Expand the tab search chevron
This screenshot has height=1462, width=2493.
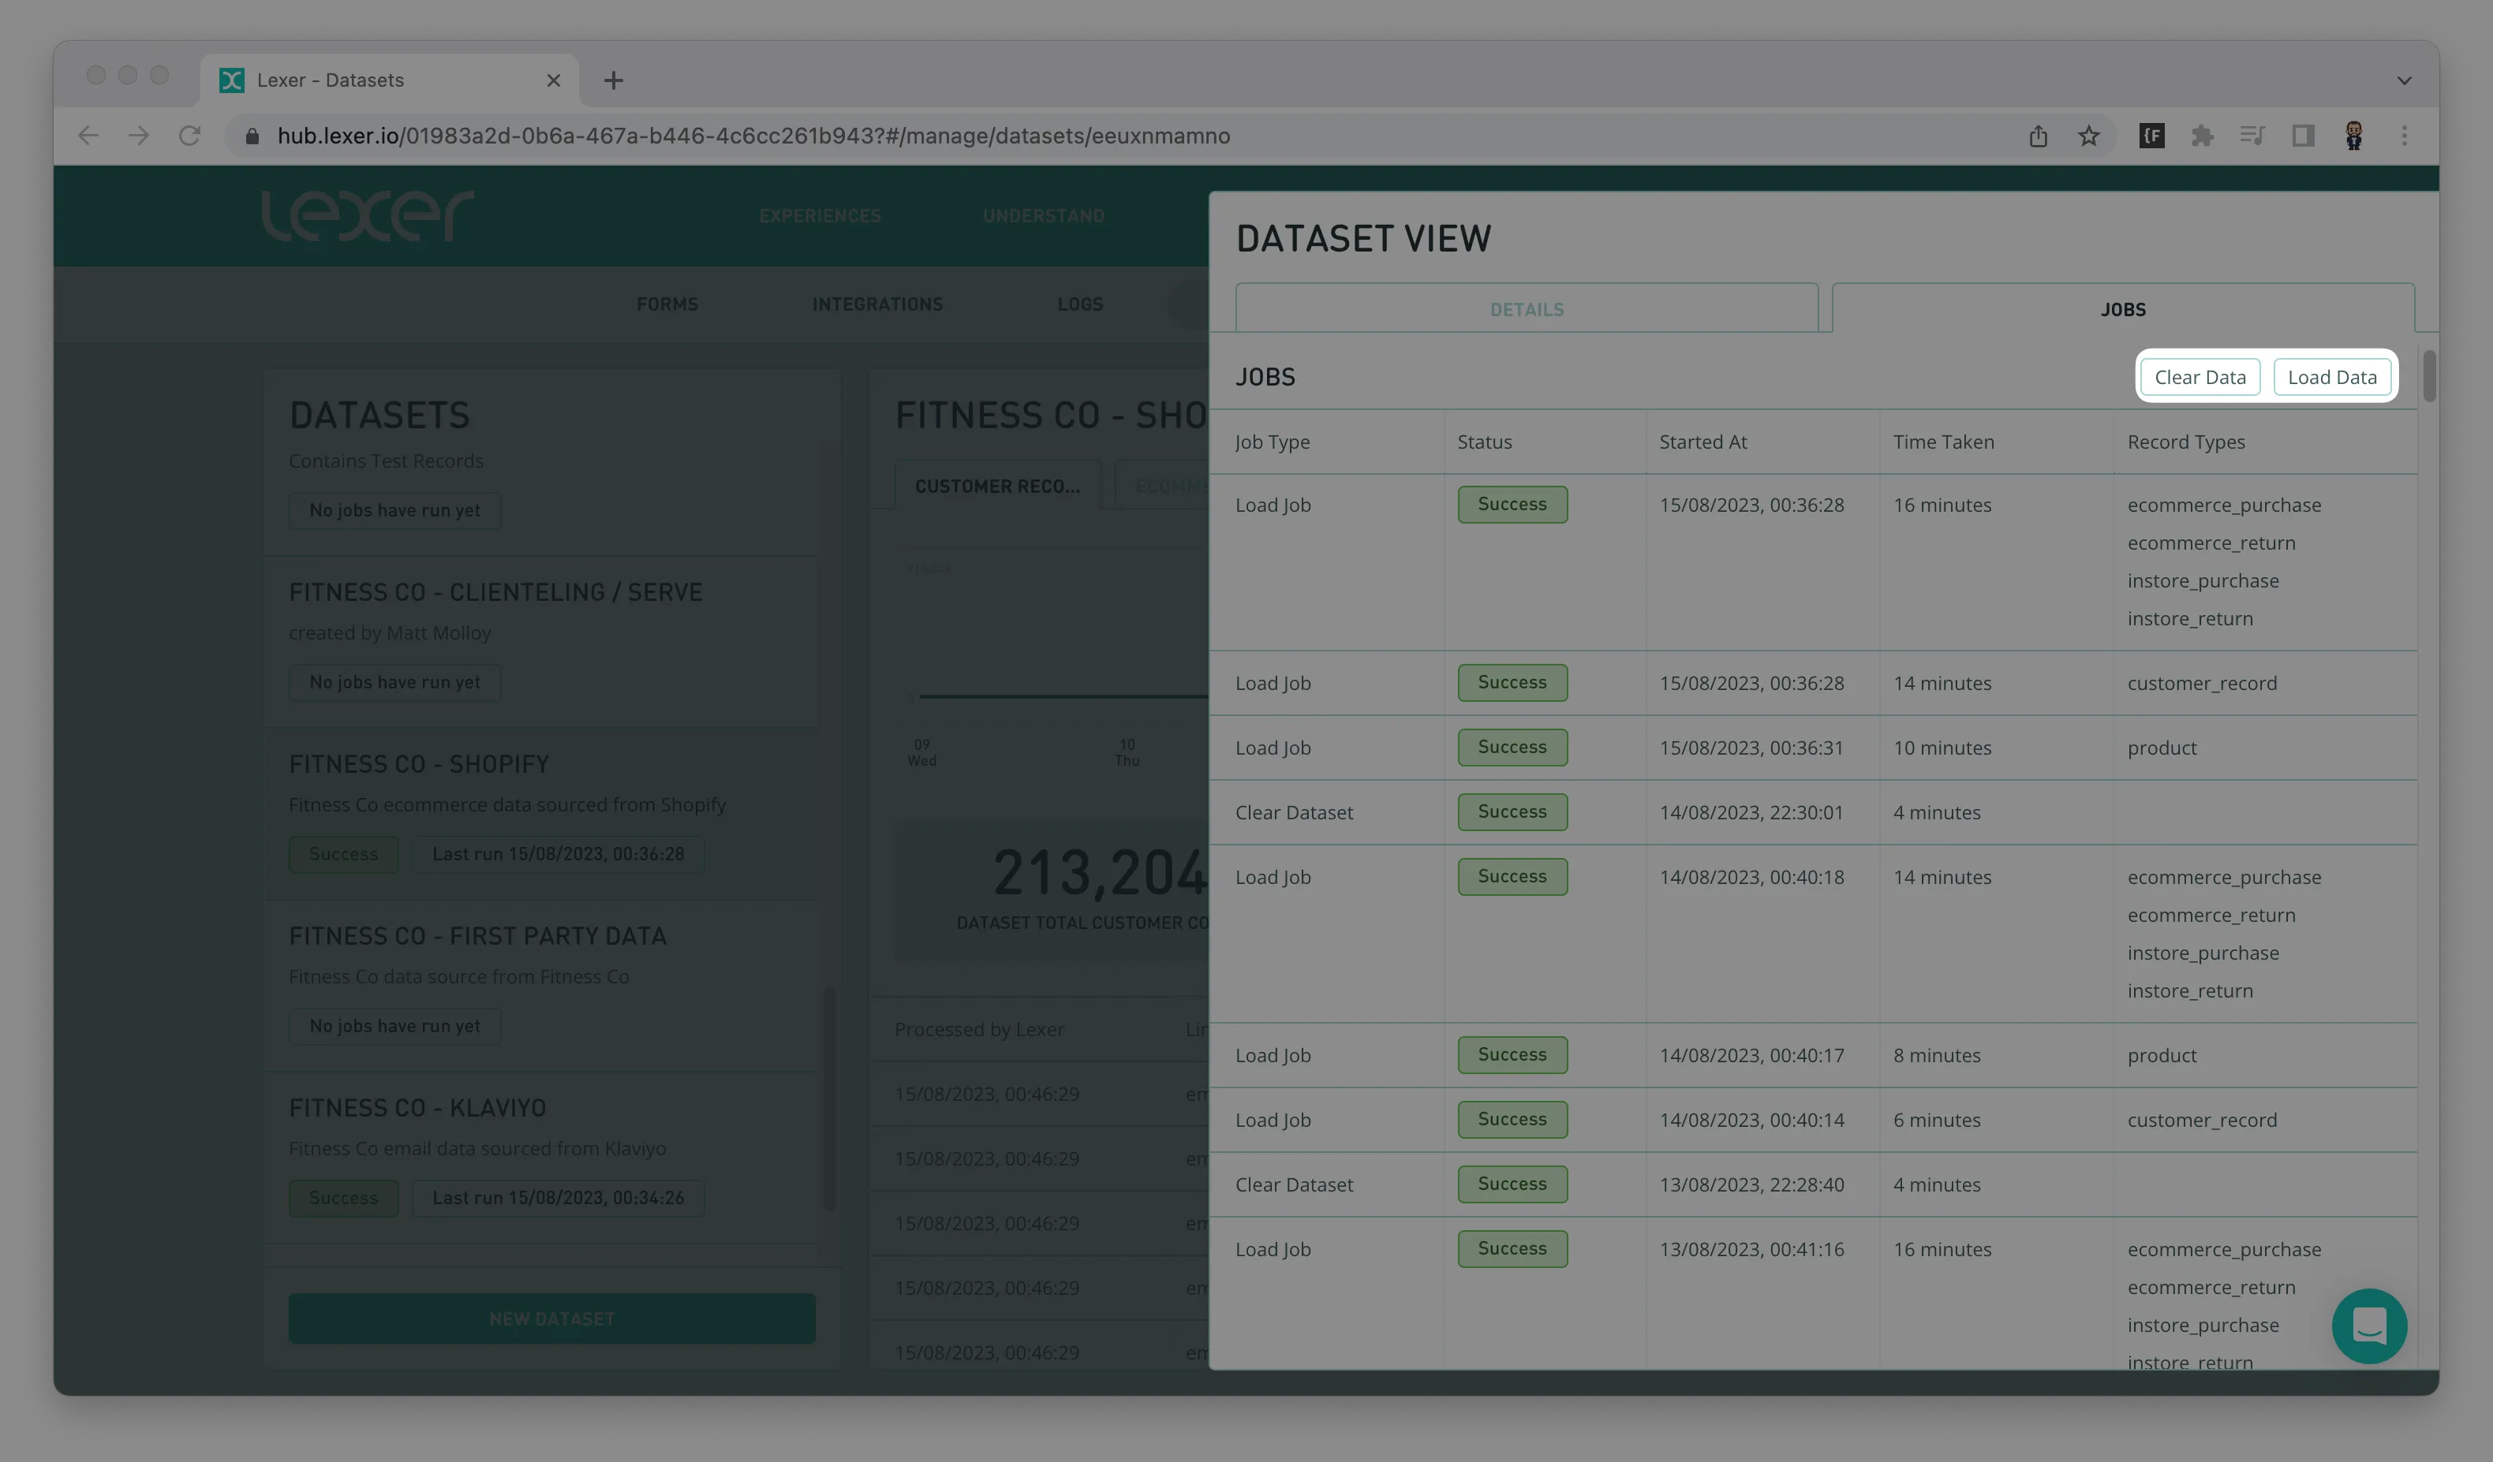(x=2404, y=80)
